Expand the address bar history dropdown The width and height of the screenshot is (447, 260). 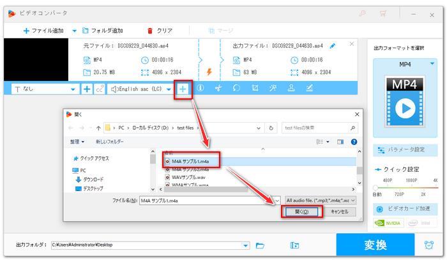(x=259, y=128)
